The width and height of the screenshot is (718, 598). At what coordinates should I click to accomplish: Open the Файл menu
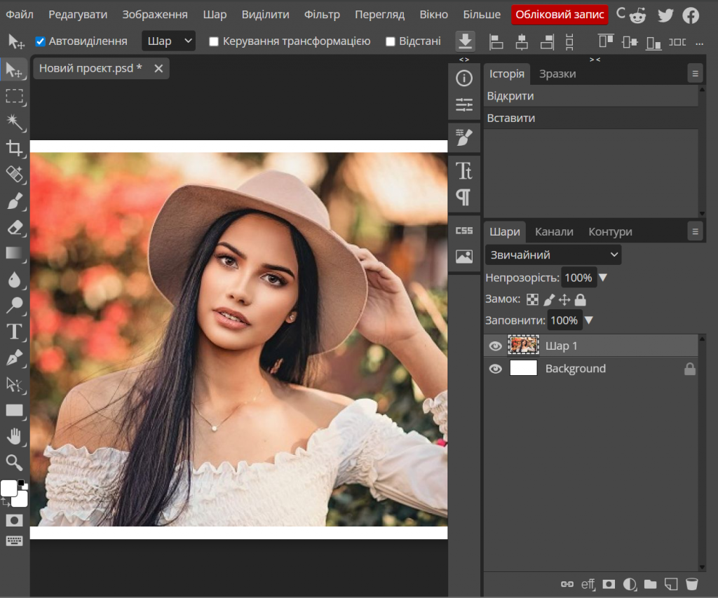tap(19, 15)
